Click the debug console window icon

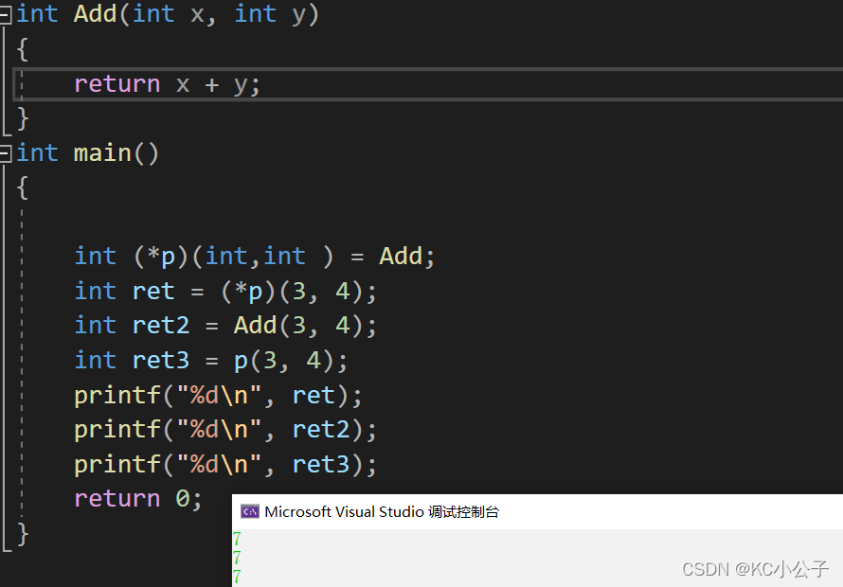[249, 512]
